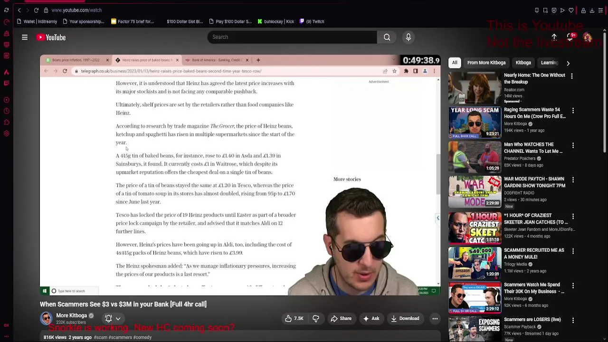Share the video using the Share button
The image size is (608, 342).
341,319
